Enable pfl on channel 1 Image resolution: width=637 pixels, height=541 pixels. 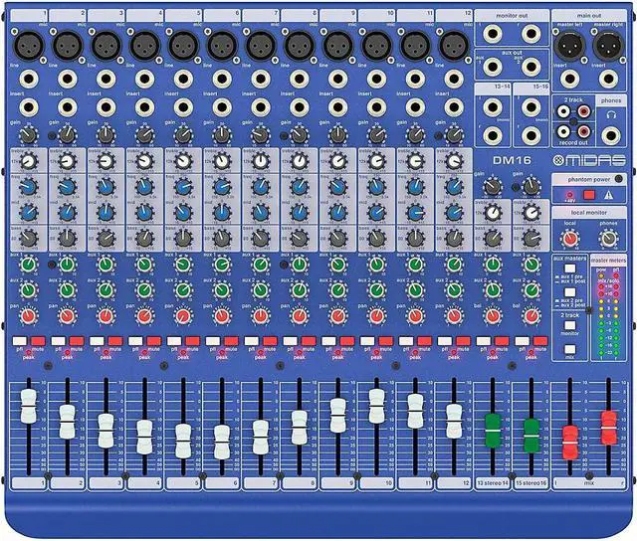[20, 341]
